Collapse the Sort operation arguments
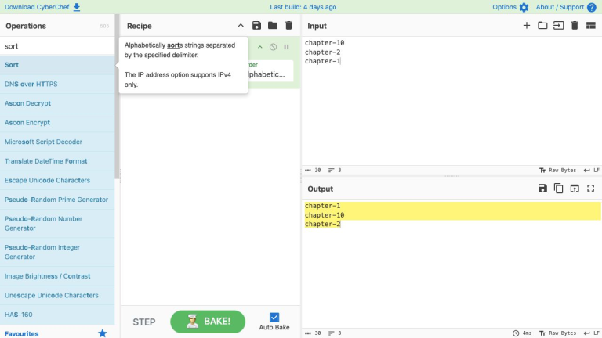The image size is (602, 338). [x=260, y=47]
